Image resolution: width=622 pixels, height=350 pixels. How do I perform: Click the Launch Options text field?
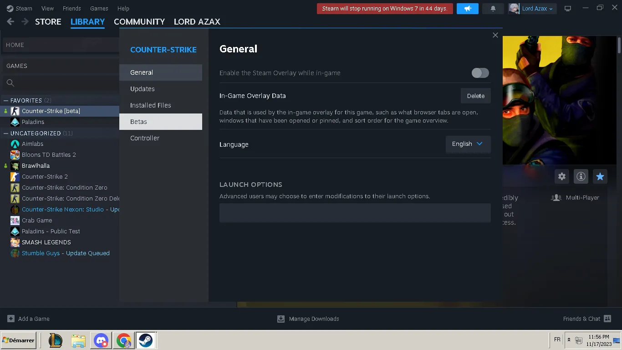[355, 213]
